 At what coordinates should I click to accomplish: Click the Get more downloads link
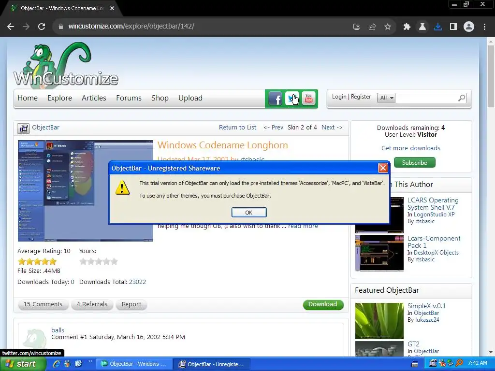411,148
